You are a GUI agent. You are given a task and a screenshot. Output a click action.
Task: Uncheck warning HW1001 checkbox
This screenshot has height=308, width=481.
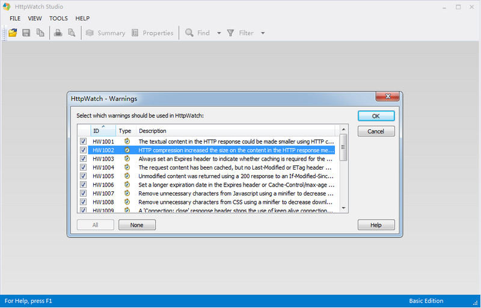[83, 141]
